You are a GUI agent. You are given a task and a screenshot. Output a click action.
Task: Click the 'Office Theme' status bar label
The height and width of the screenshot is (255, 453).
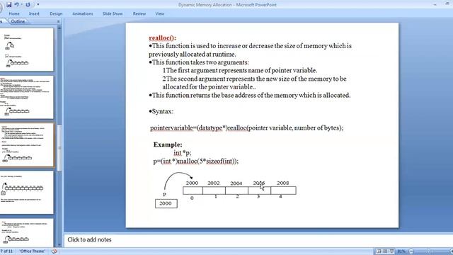click(x=33, y=251)
